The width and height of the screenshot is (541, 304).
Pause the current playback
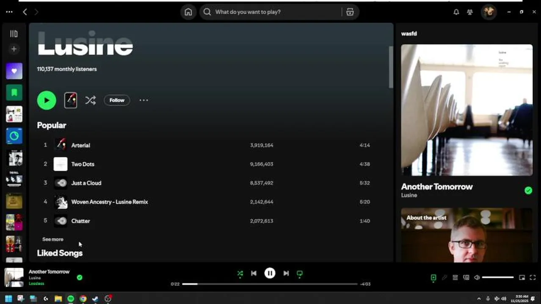pos(270,273)
